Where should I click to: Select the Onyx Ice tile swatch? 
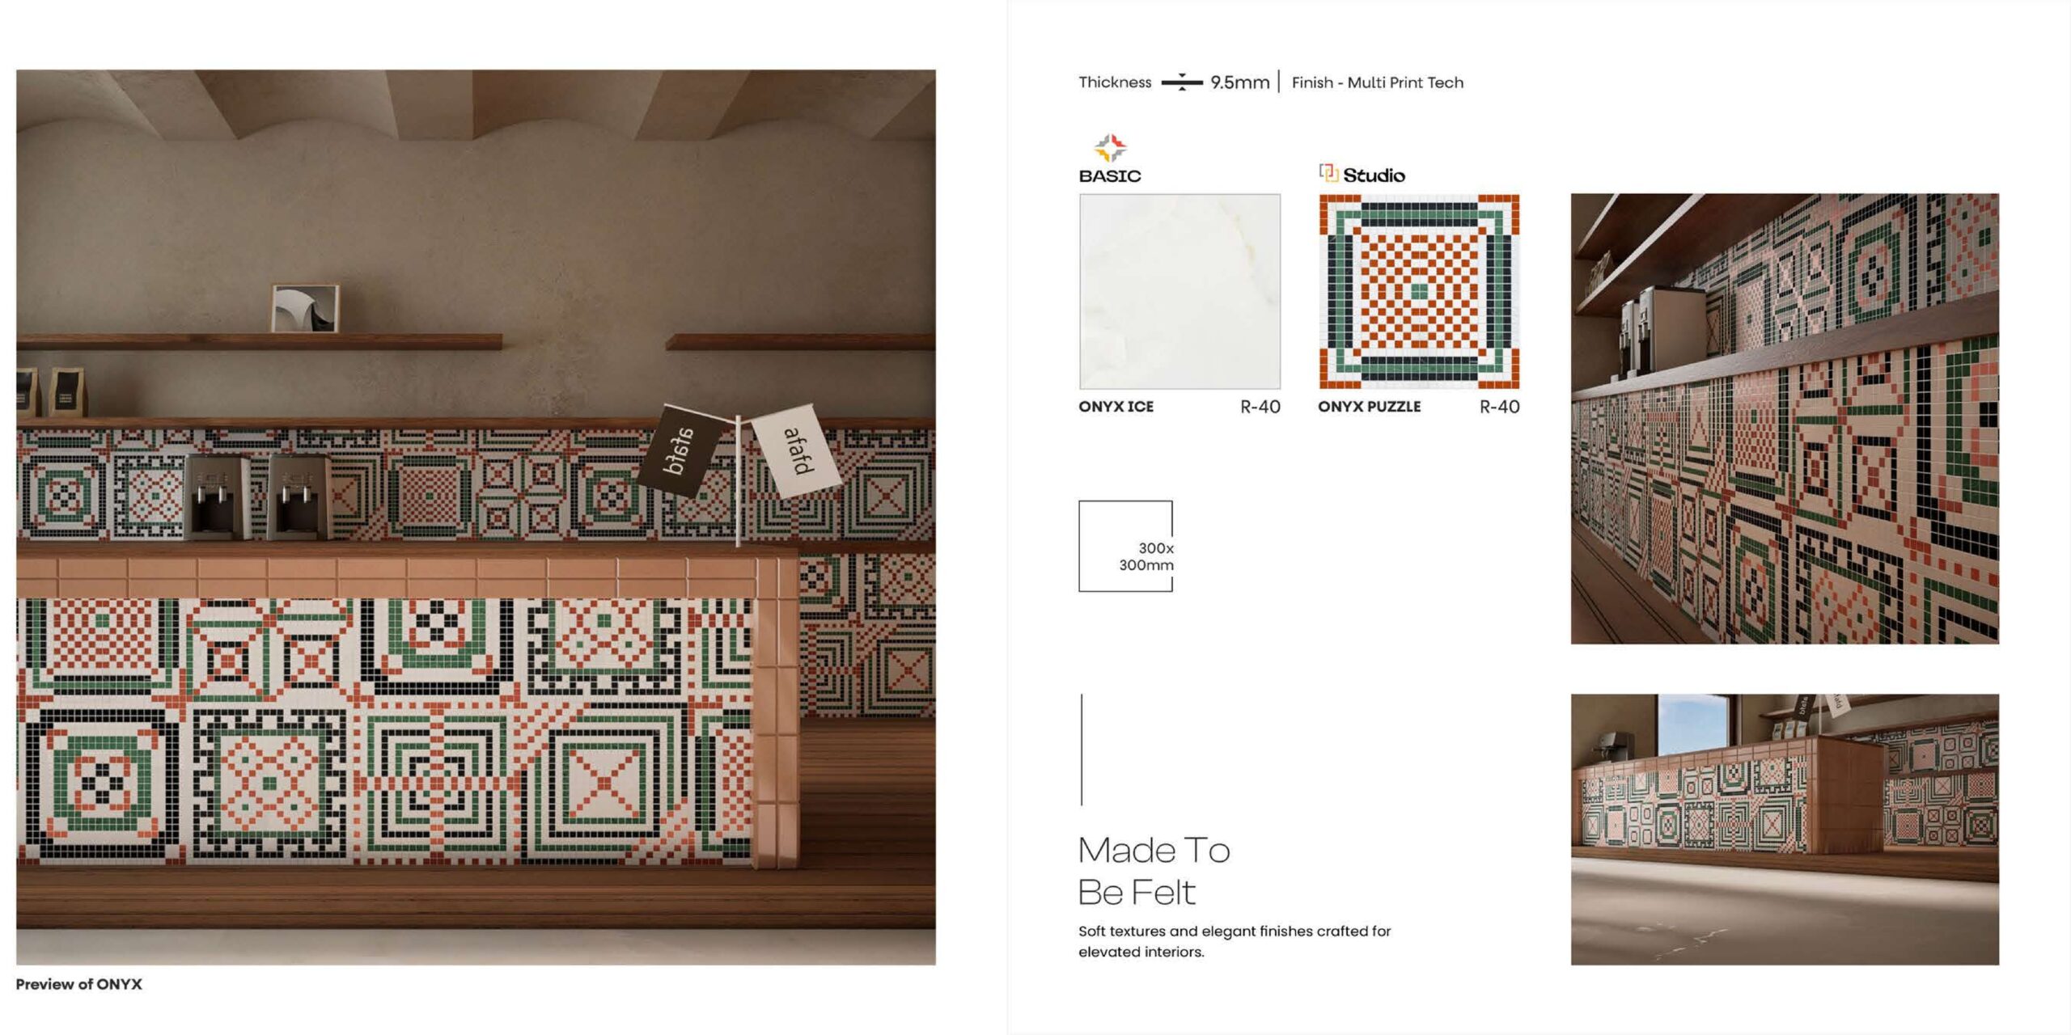point(1179,291)
